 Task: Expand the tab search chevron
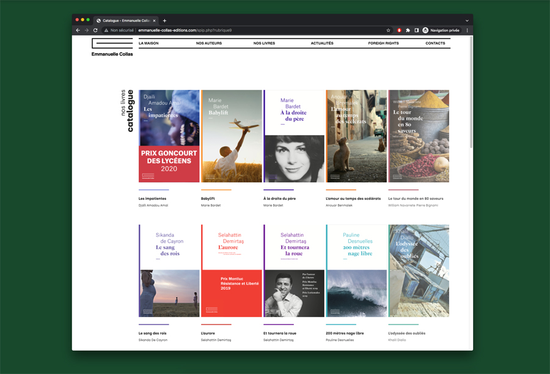click(x=467, y=20)
